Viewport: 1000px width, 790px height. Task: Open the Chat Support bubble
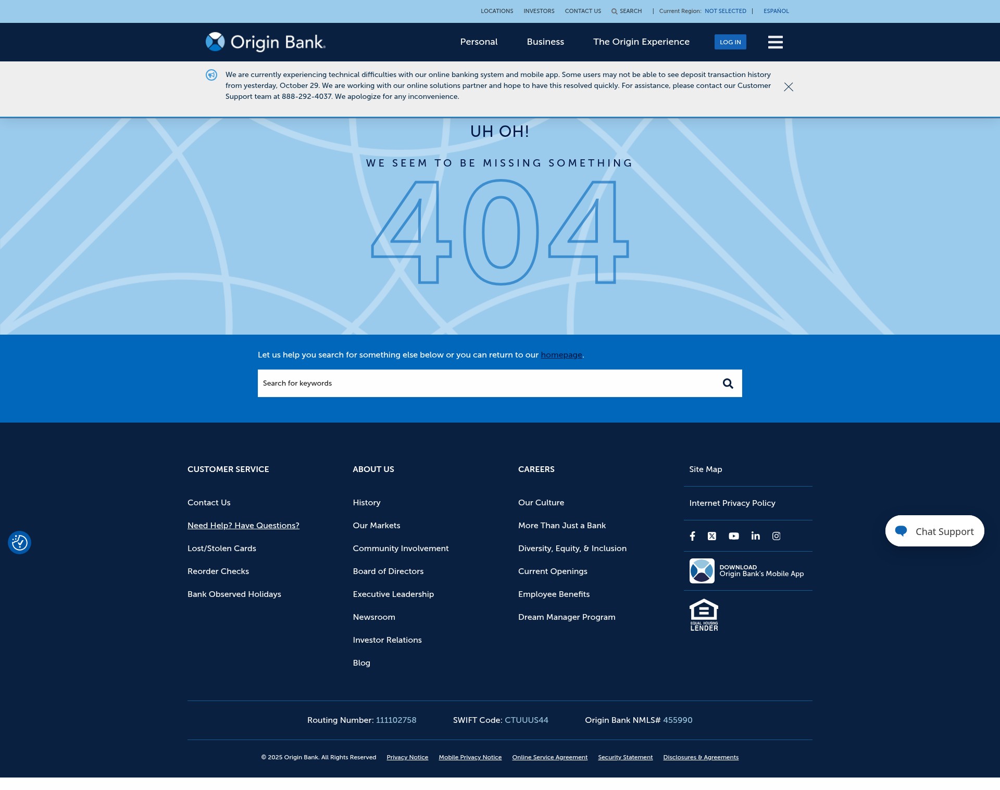934,531
